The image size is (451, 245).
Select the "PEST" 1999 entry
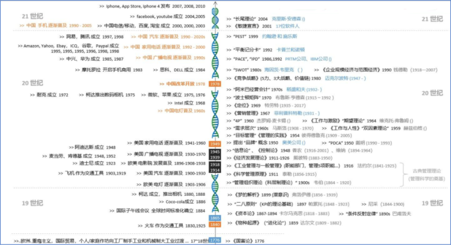click(262, 37)
